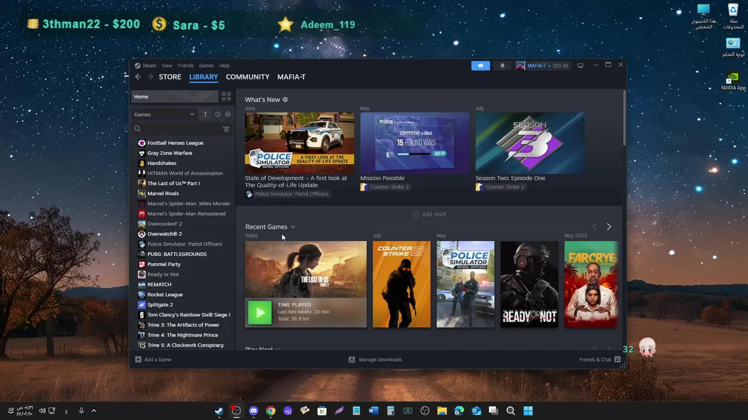748x420 pixels.
Task: Click Add shelf
Action: 429,214
